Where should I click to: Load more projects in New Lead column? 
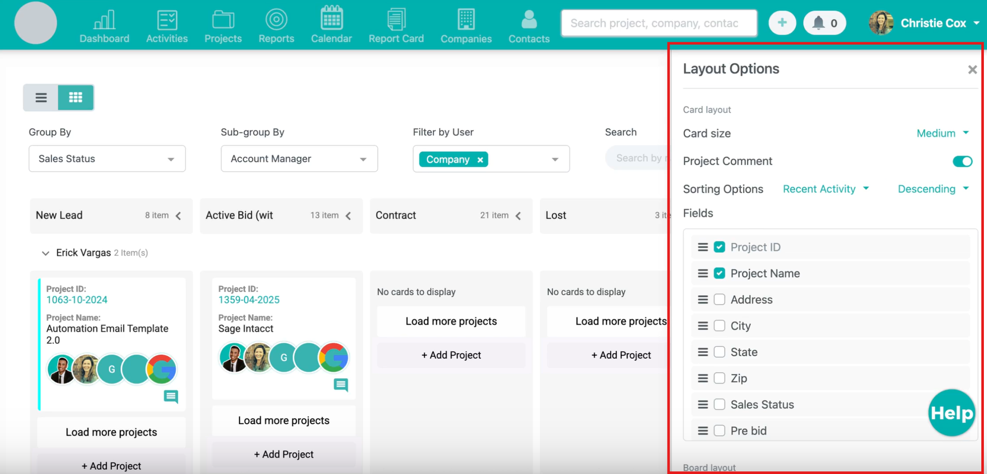coord(111,432)
